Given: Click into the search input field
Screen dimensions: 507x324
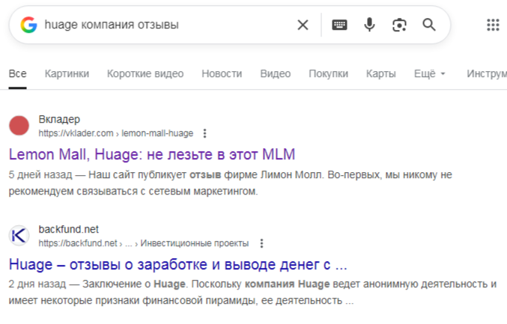Looking at the screenshot, I should 165,25.
